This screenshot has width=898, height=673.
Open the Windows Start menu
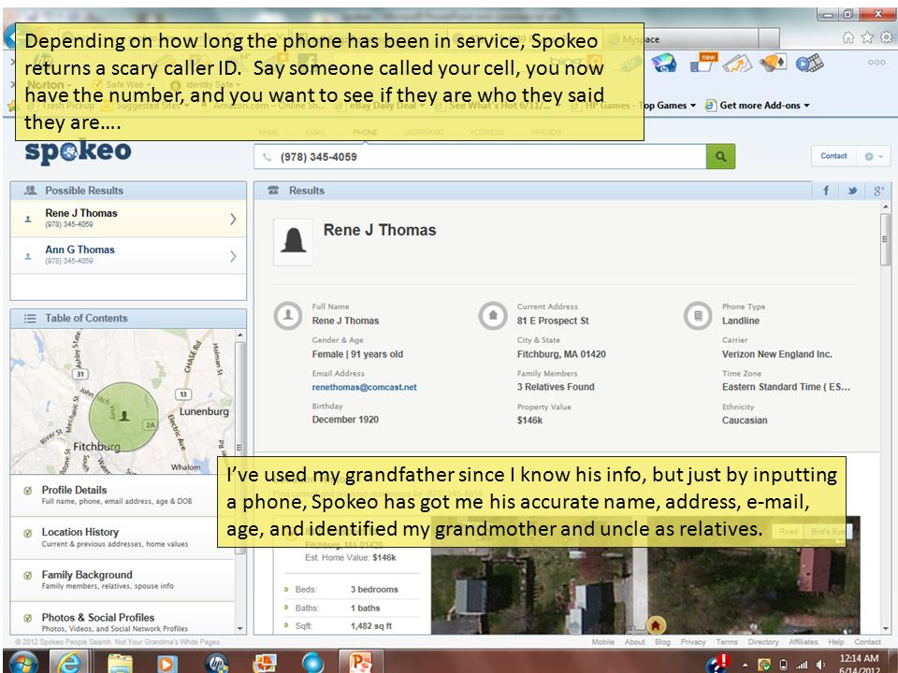click(x=23, y=663)
